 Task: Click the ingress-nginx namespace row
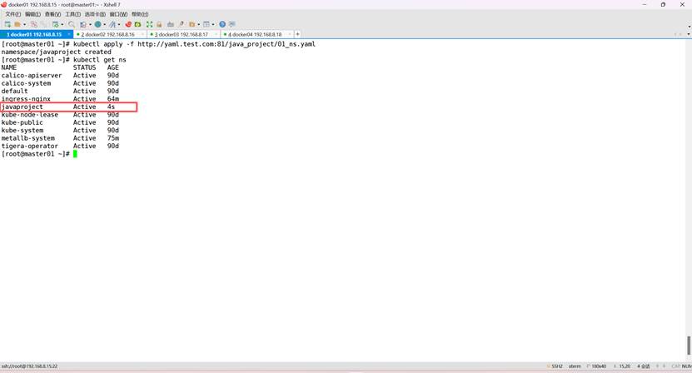(60, 99)
